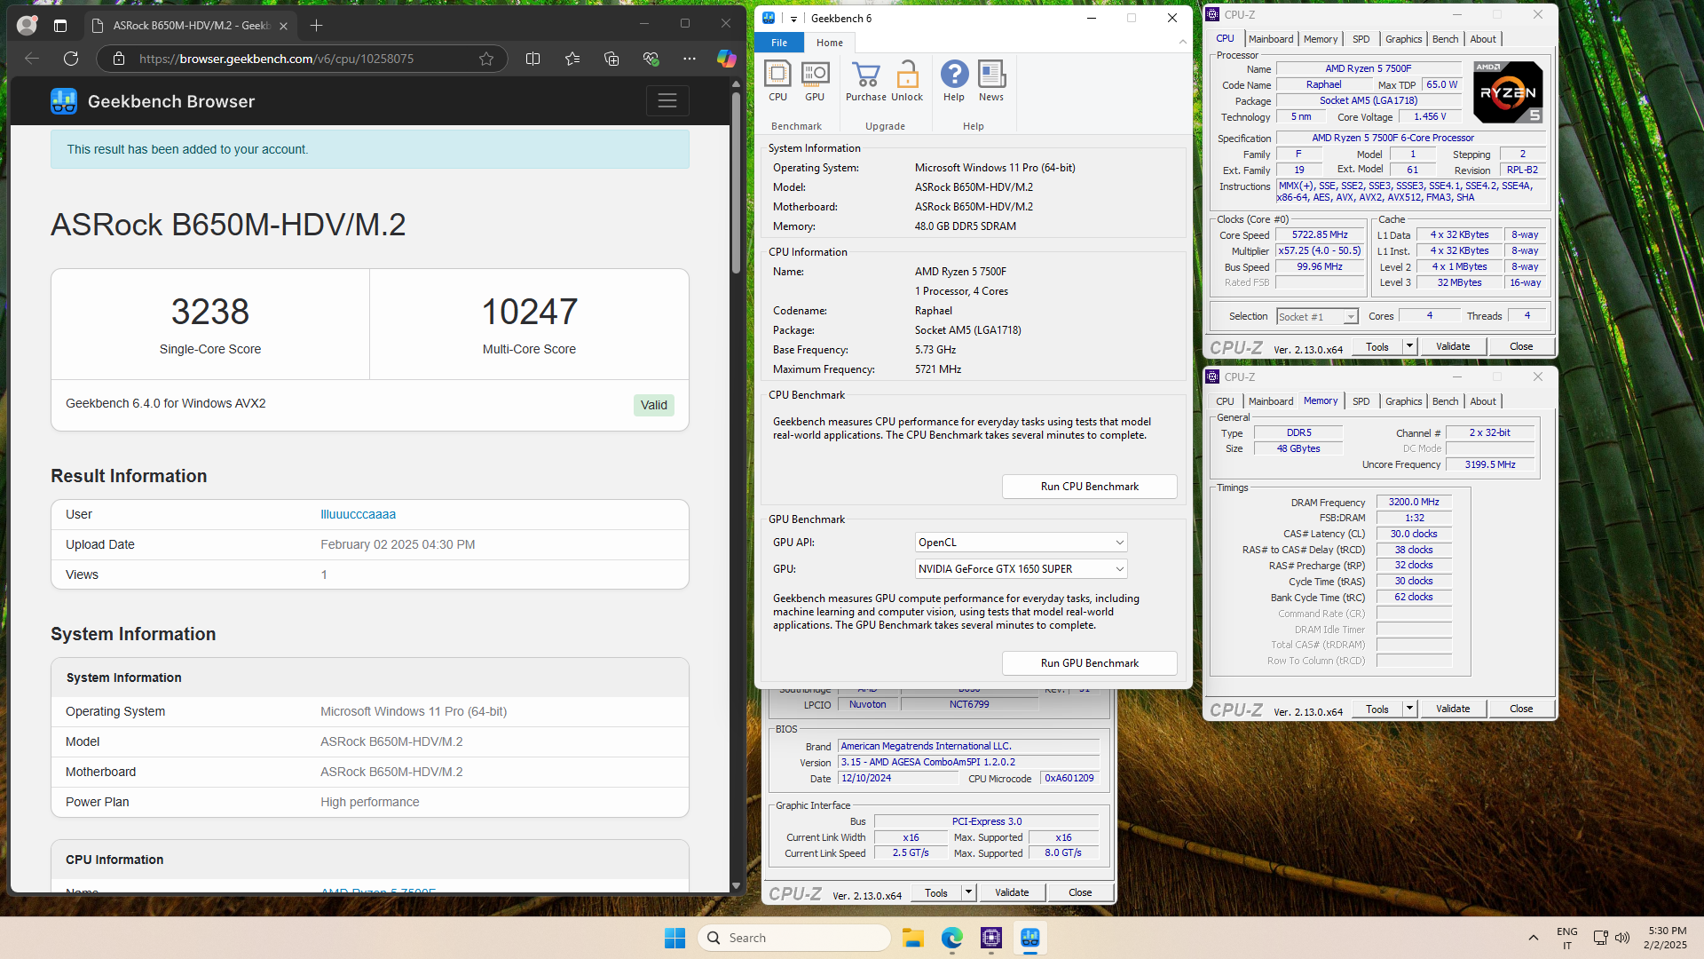Click Run GPU Benchmark button
This screenshot has width=1704, height=959.
[1089, 663]
